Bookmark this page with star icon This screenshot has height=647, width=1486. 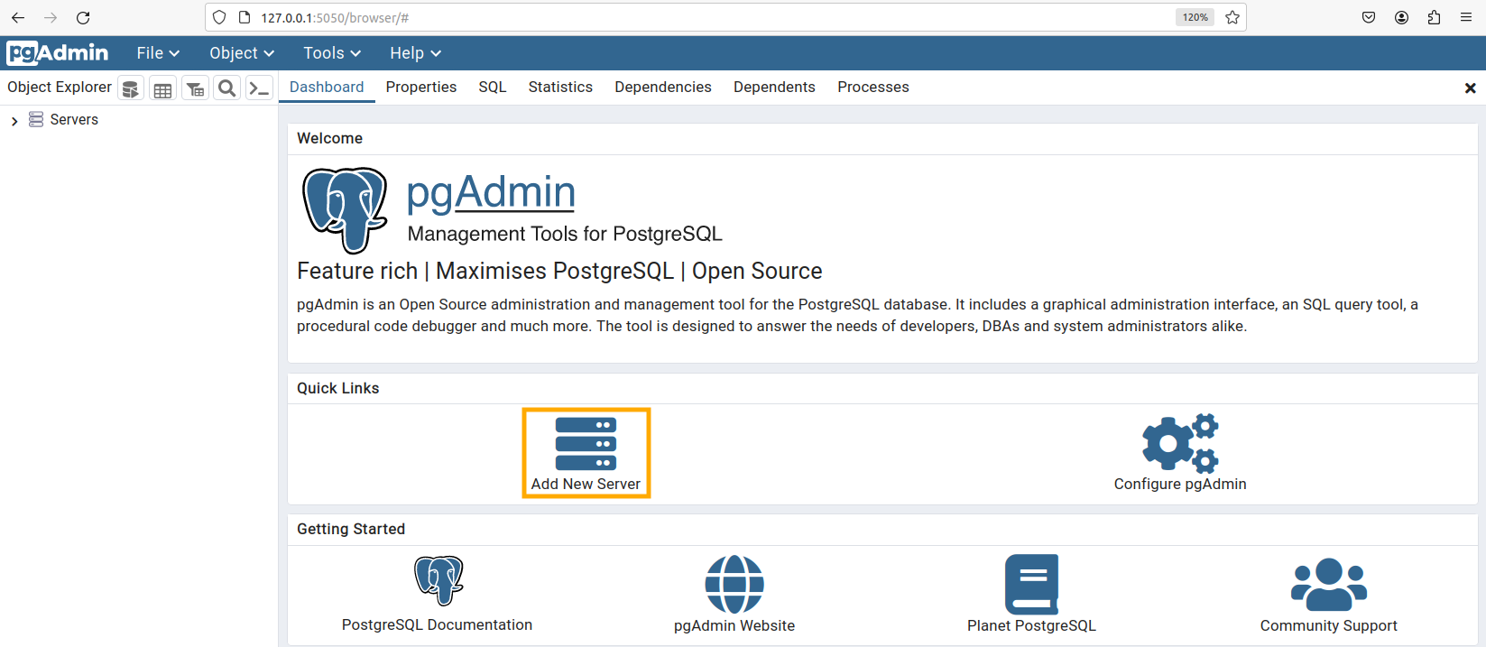(1232, 17)
